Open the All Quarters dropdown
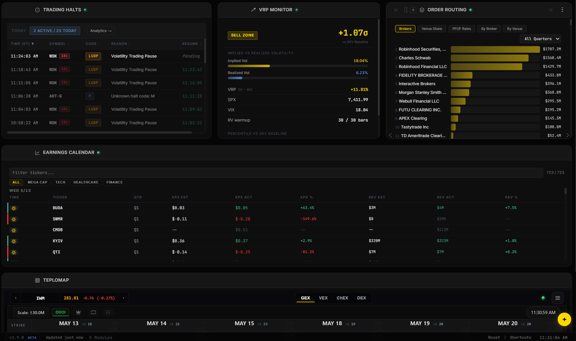This screenshot has width=576, height=341. [541, 39]
